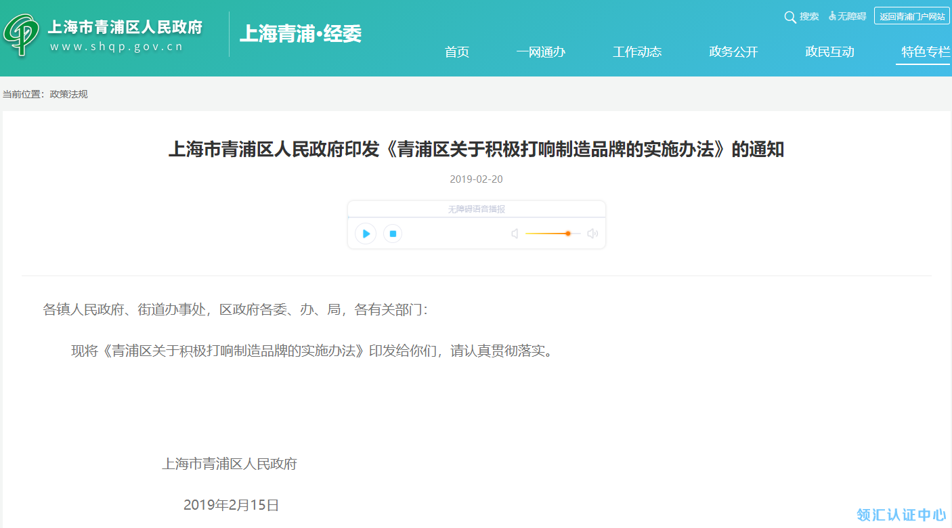Open the 政民互动 menu item
The image size is (952, 528).
pos(830,52)
